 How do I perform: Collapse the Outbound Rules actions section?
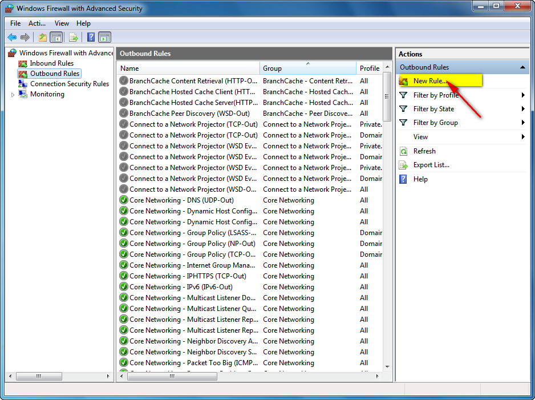coord(522,67)
